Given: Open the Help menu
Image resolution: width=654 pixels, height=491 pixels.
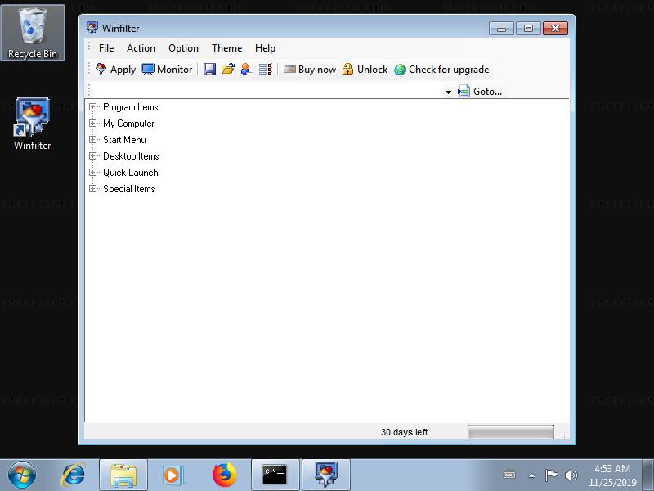Looking at the screenshot, I should click(265, 48).
